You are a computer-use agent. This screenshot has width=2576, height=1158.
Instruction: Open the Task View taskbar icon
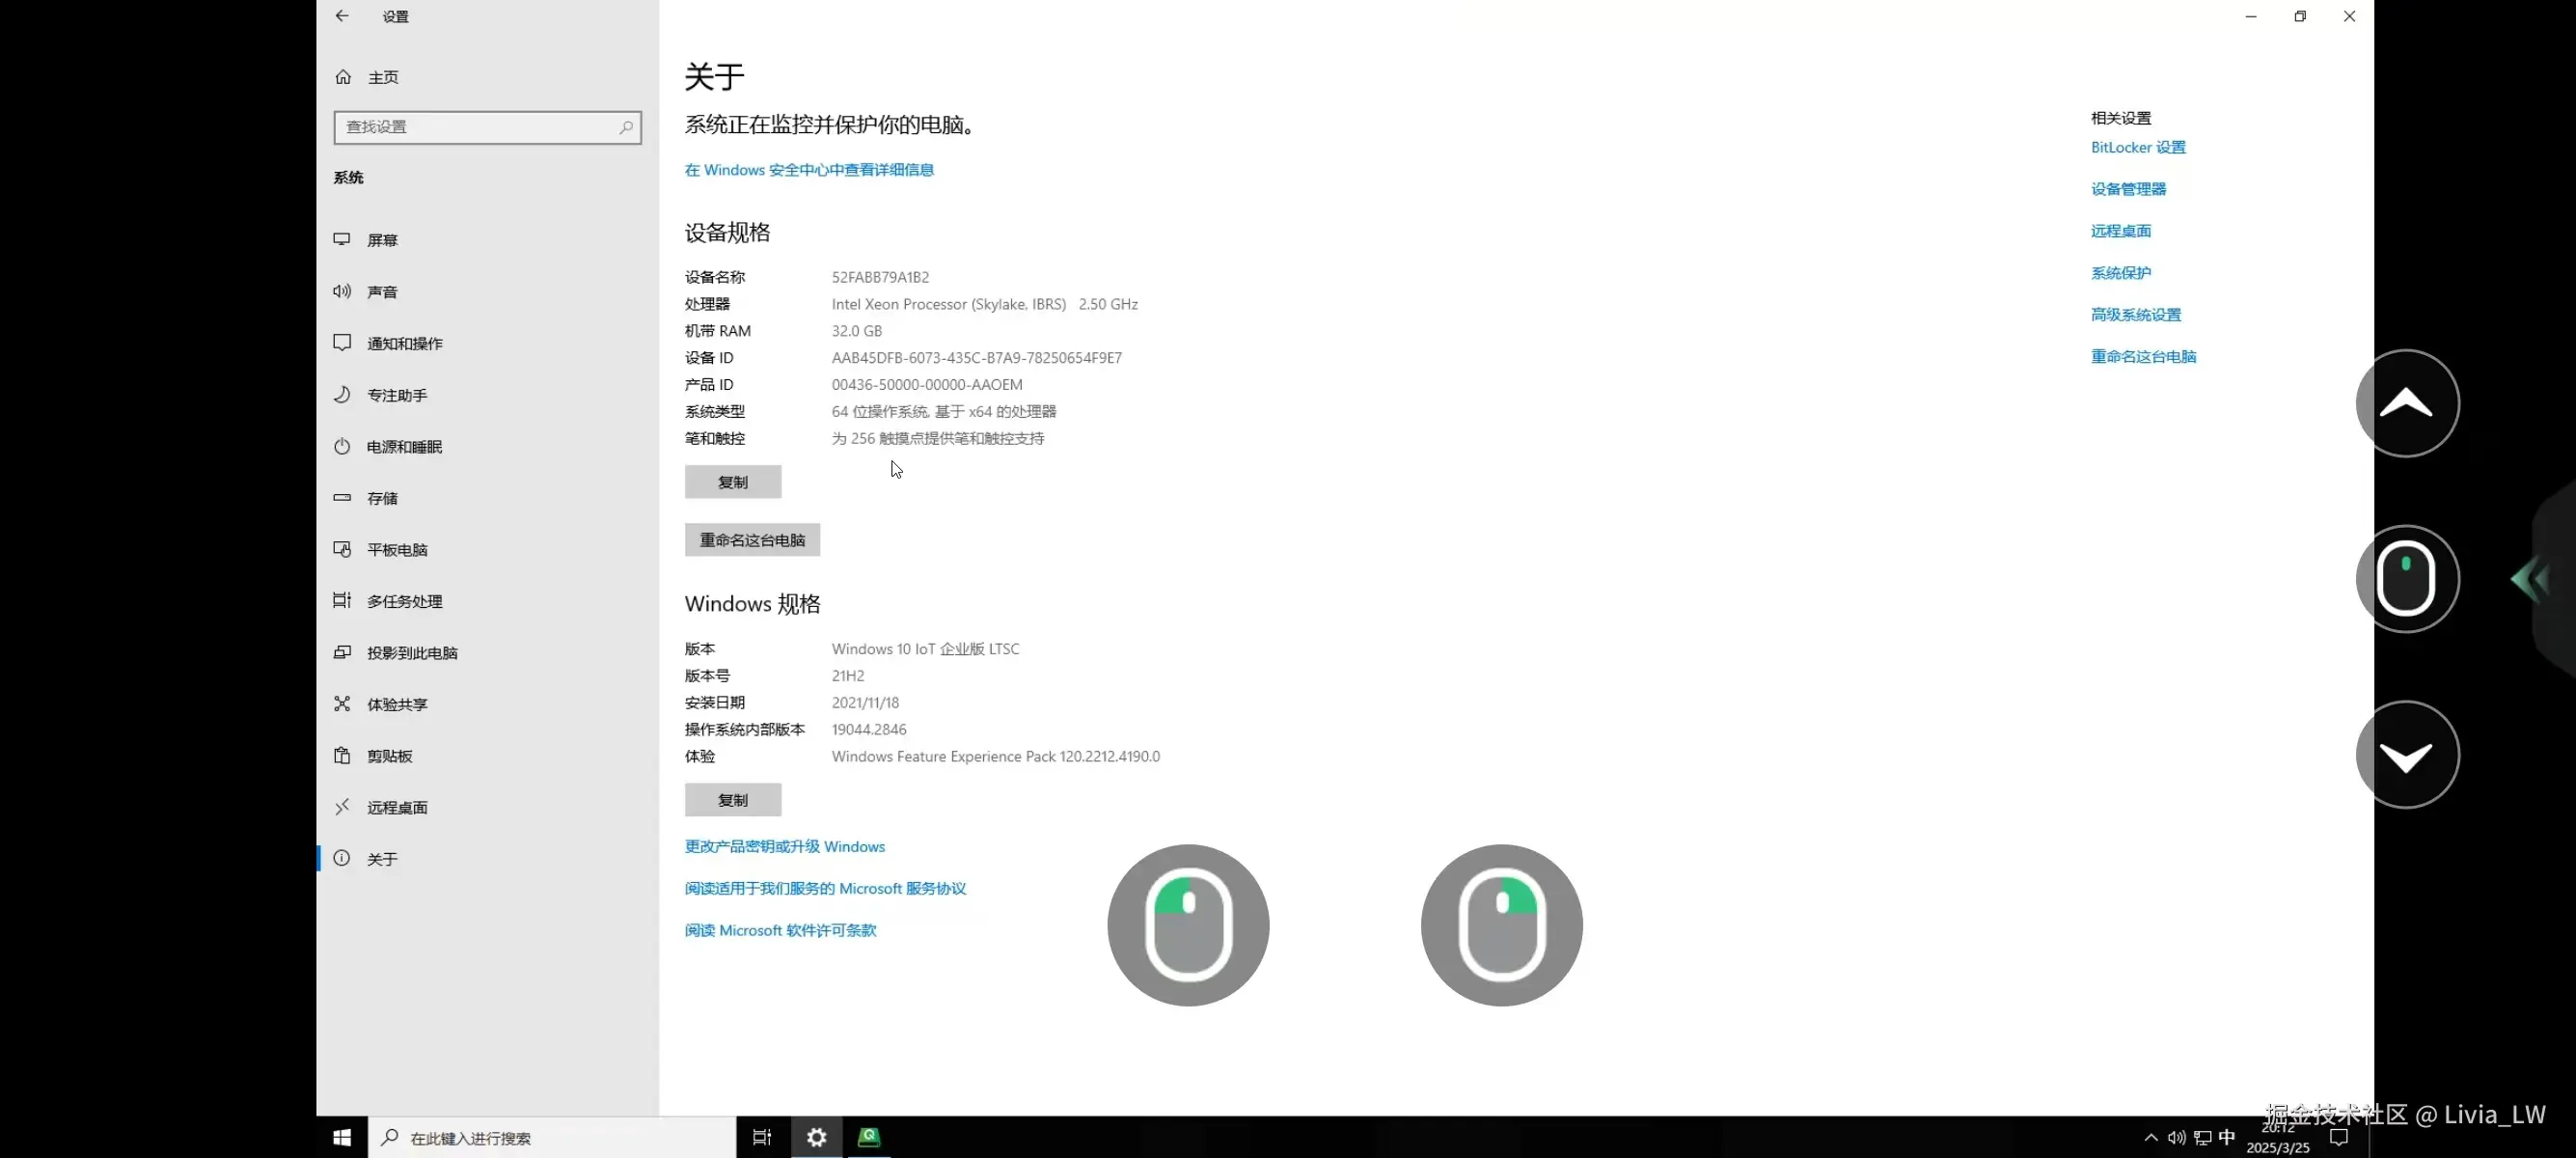point(762,1137)
